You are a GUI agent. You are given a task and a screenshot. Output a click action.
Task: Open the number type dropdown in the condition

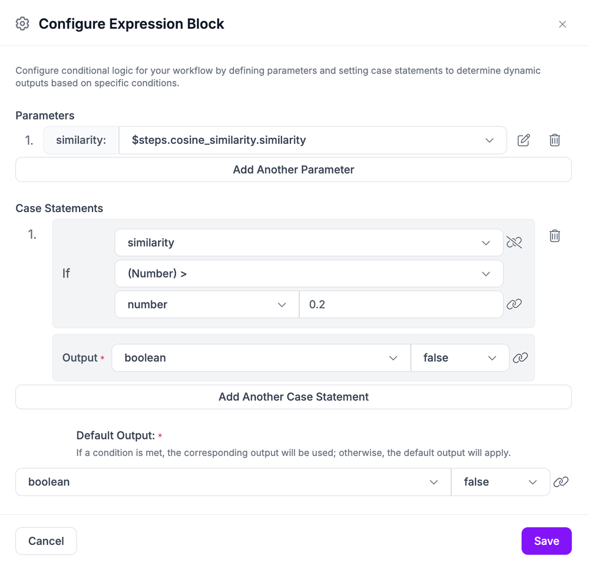(281, 304)
